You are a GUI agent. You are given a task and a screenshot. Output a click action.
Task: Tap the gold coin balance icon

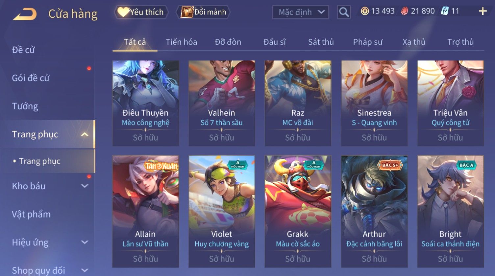pos(365,11)
